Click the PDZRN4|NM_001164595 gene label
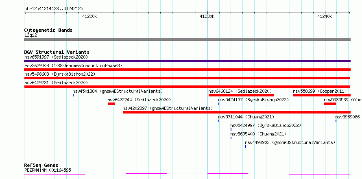The height and width of the screenshot is (179, 362). pyautogui.click(x=48, y=170)
